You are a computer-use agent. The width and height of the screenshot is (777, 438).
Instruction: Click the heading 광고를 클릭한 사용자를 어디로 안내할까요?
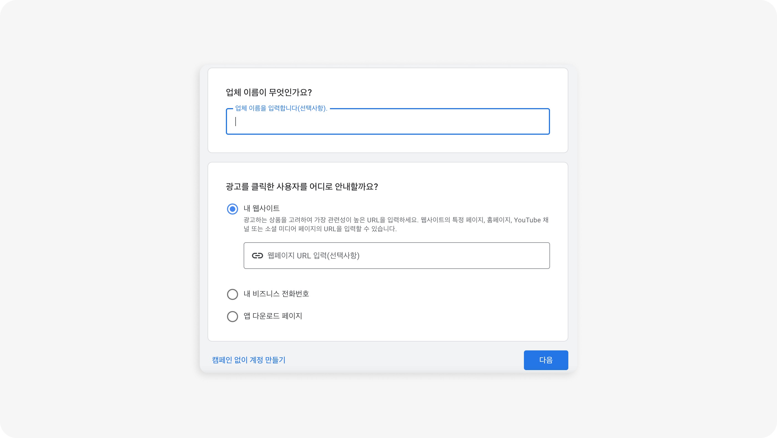(x=302, y=187)
